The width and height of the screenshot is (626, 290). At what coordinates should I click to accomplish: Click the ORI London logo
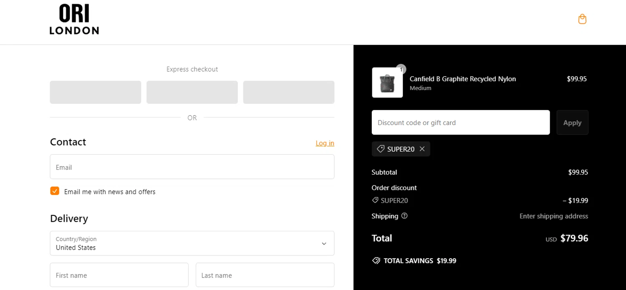point(74,19)
